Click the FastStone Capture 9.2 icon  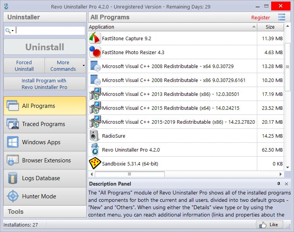(x=95, y=38)
